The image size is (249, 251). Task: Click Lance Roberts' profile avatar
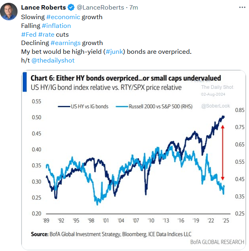(x=10, y=12)
